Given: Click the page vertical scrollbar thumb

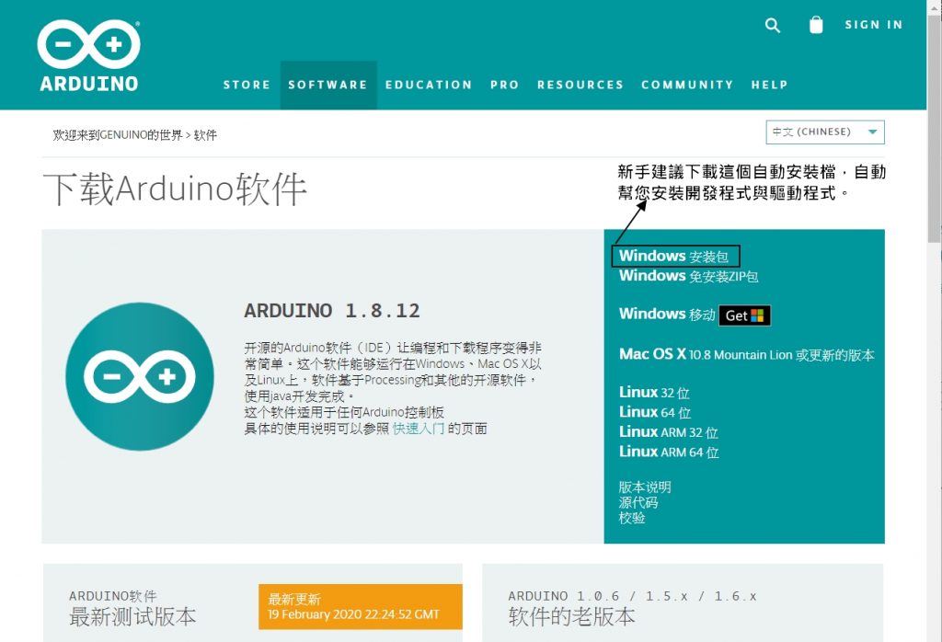Looking at the screenshot, I should pyautogui.click(x=934, y=129).
